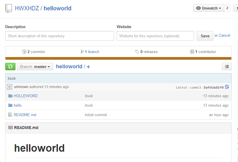Click the contributors people icon

(192, 52)
